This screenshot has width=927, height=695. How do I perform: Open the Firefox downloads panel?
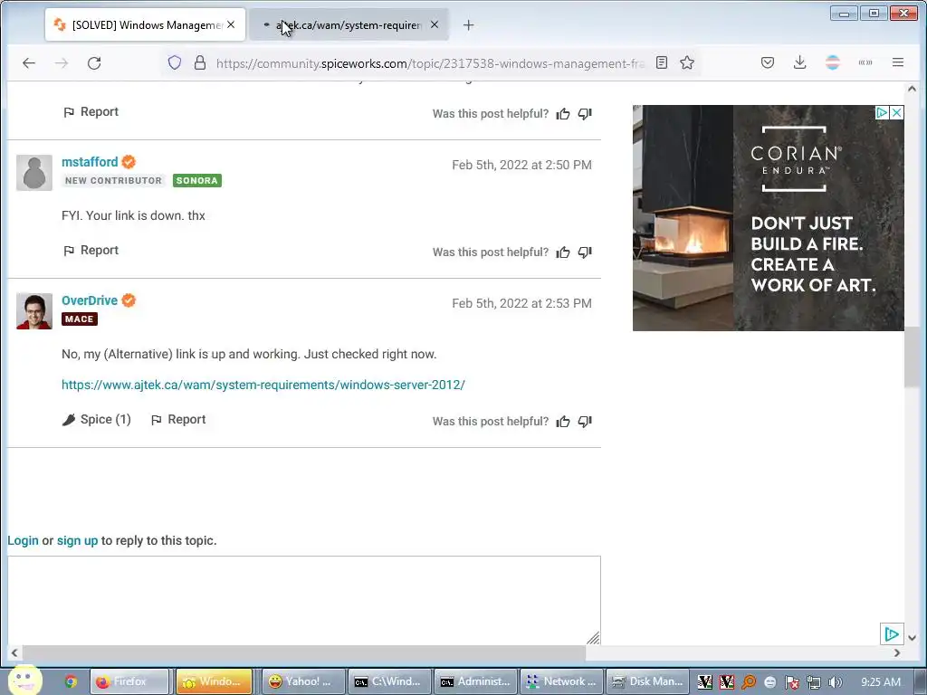800,62
